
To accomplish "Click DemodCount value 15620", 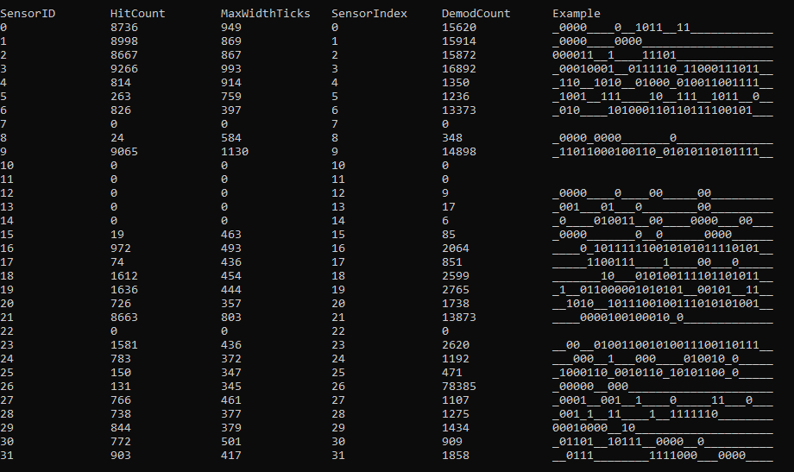I will [459, 28].
